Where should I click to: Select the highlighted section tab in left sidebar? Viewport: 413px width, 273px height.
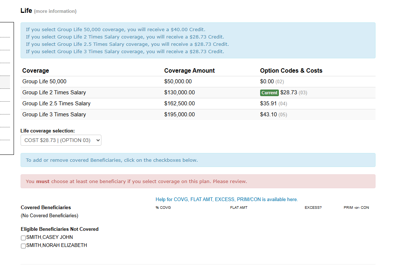tap(4, 82)
